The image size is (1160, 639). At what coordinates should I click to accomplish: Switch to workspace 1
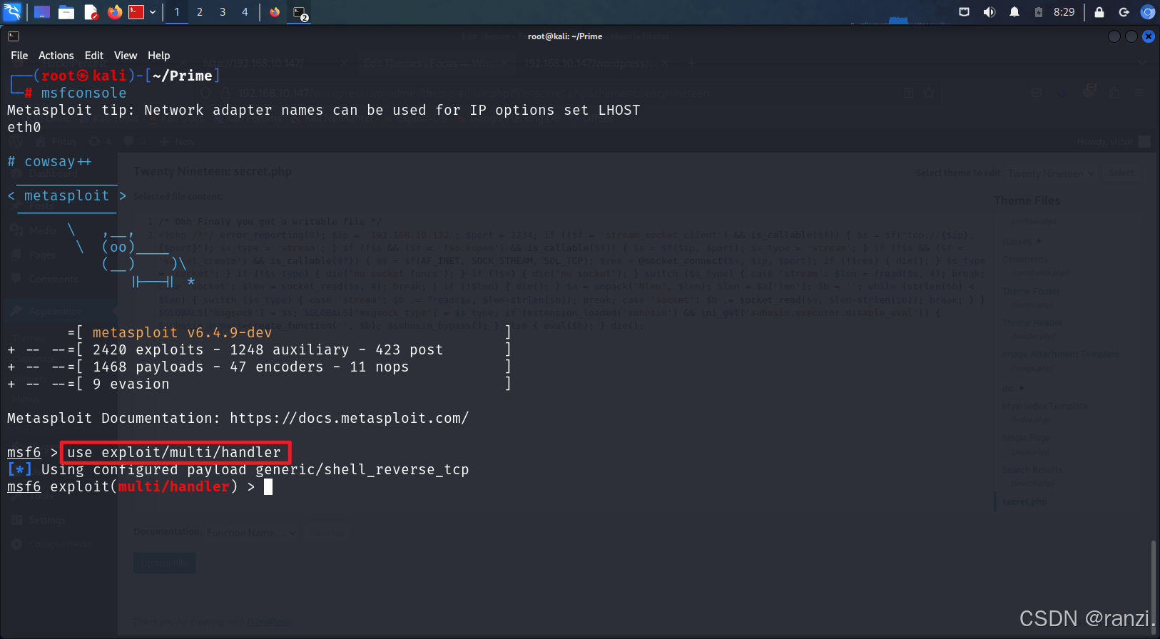[177, 12]
